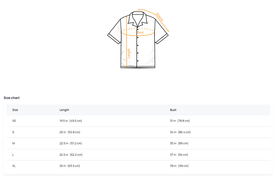The height and width of the screenshot is (178, 277).
Task: Click the vertical Length label on shirt
Action: (129, 53)
